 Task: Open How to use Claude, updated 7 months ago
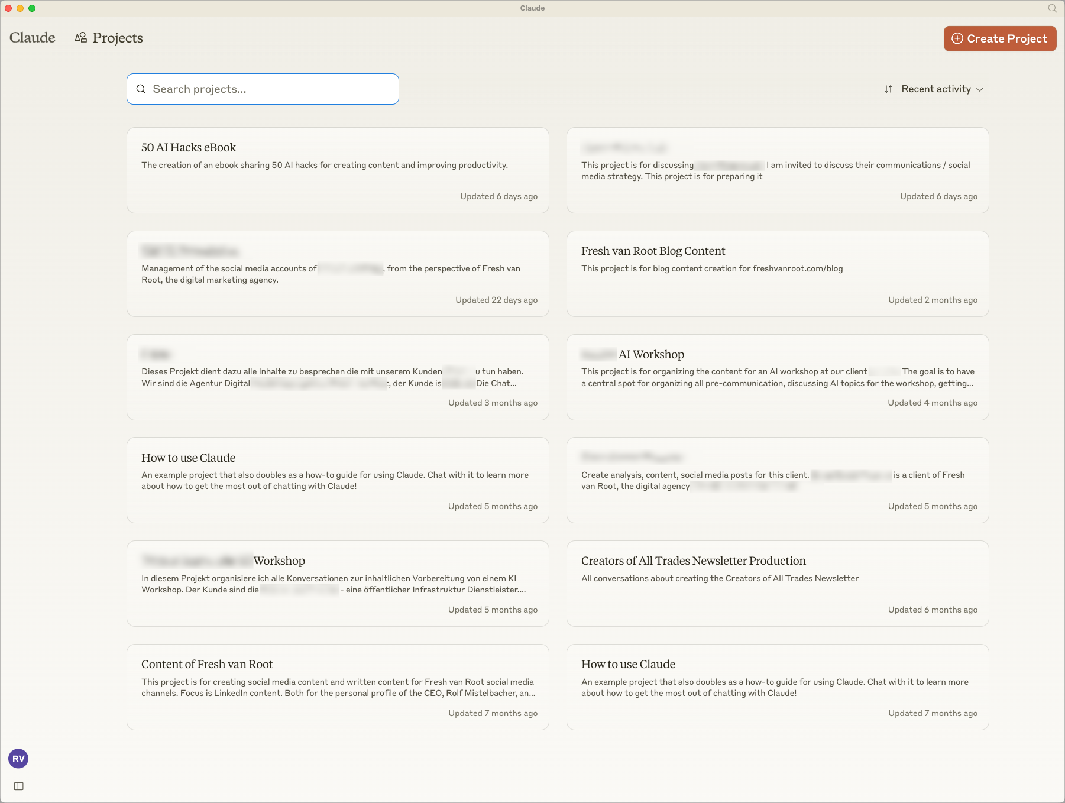777,687
